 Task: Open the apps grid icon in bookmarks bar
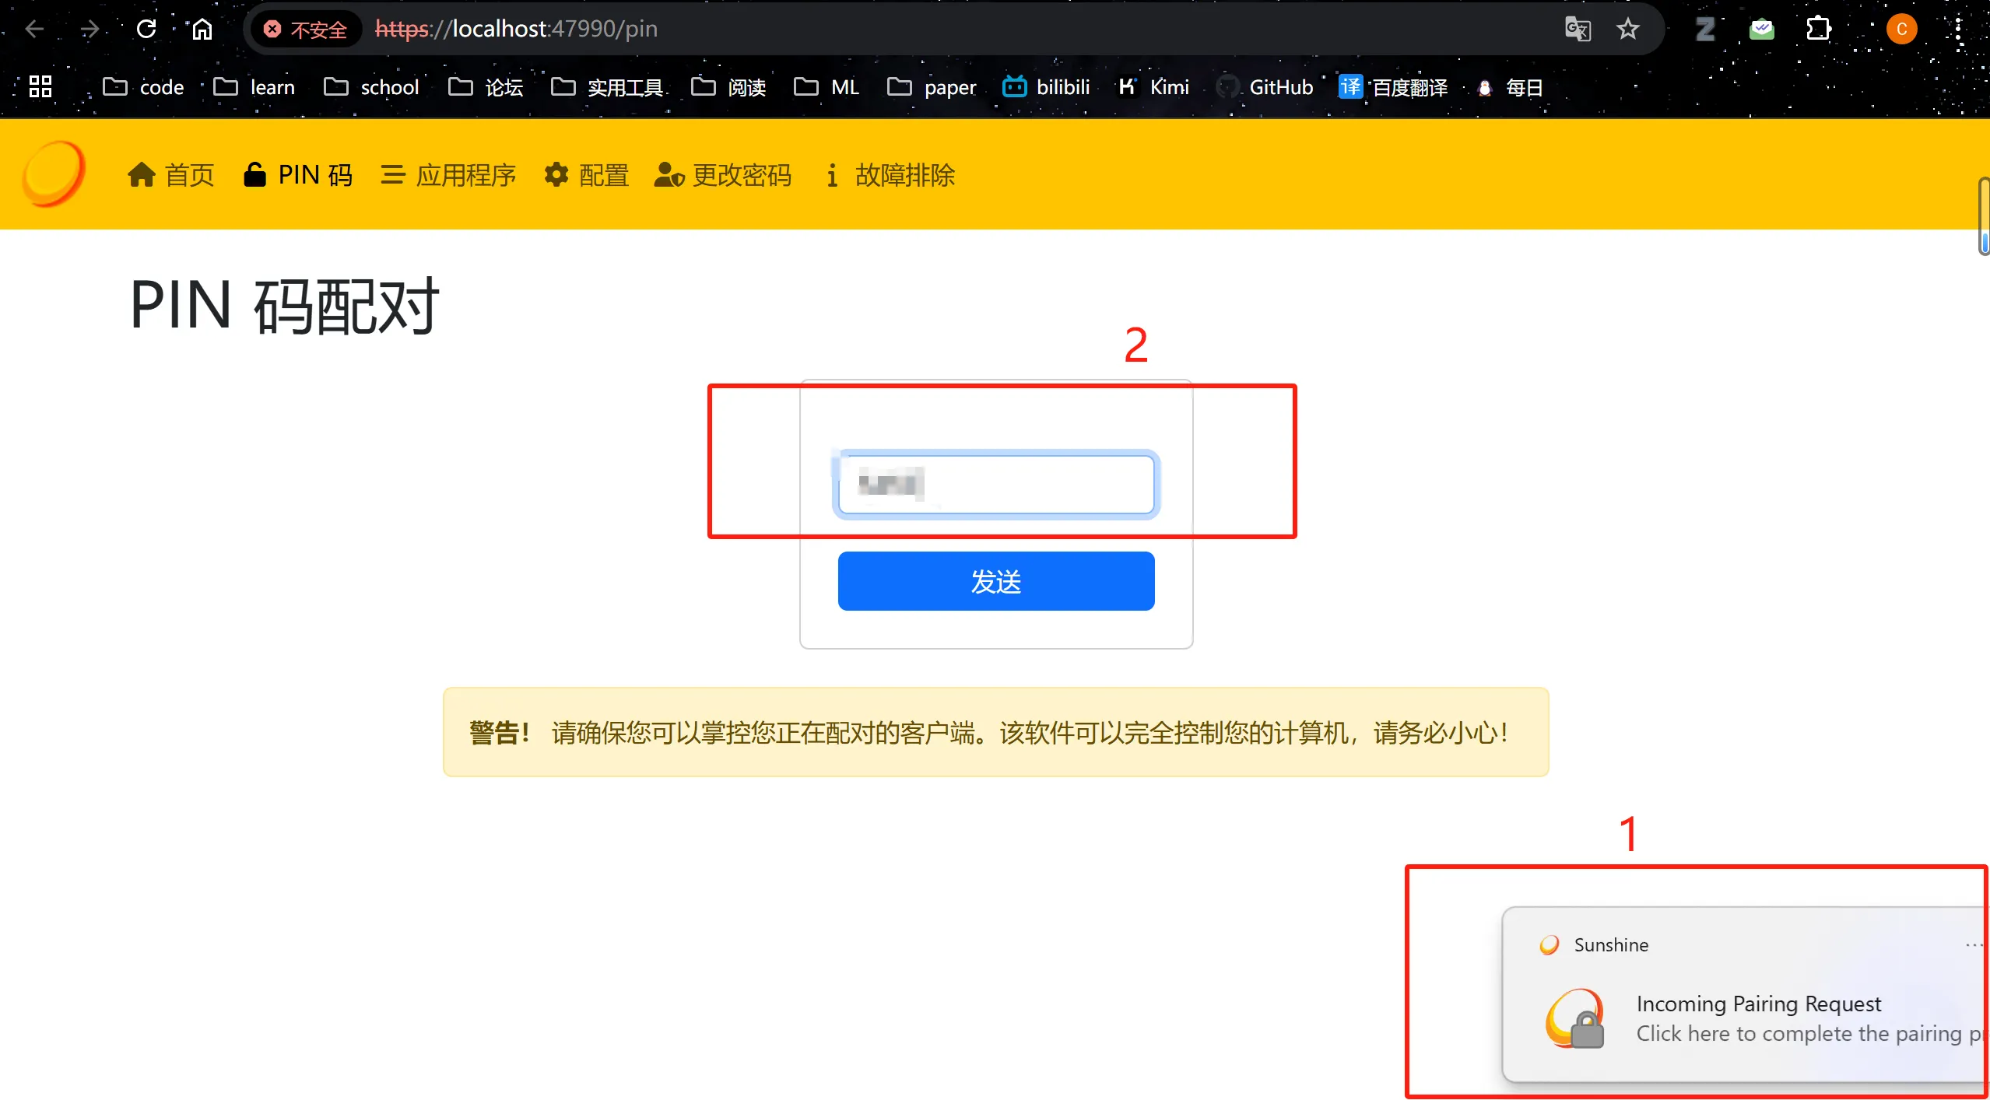[x=40, y=87]
